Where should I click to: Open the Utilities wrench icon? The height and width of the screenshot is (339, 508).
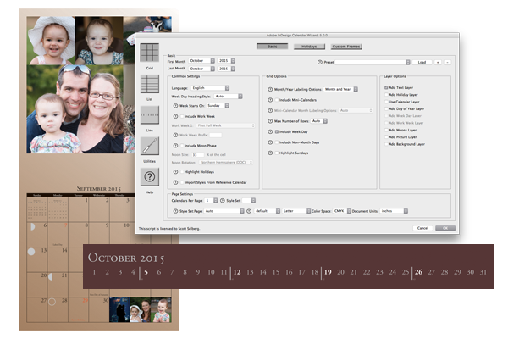coord(149,146)
